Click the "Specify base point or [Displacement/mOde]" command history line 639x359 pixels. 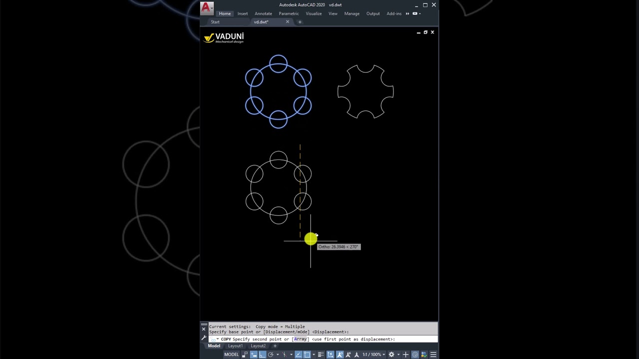pos(279,332)
